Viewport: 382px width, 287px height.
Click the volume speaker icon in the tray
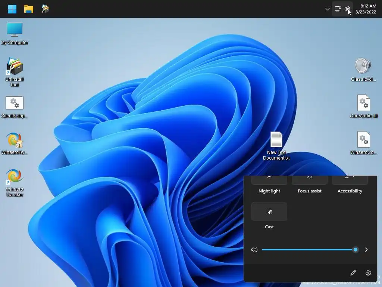tap(347, 9)
